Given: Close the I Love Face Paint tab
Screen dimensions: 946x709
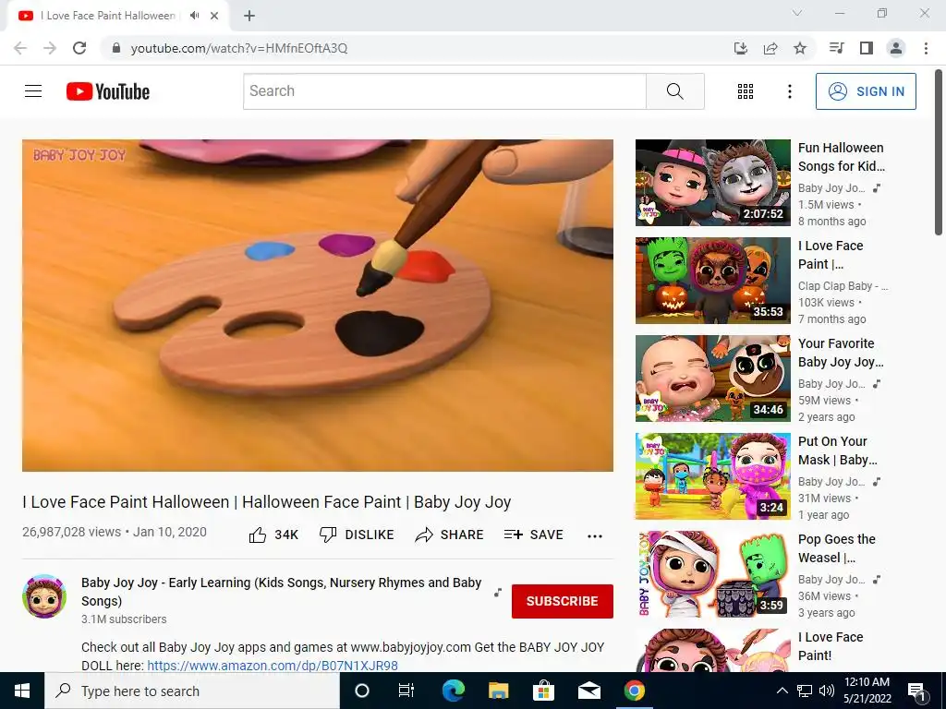Looking at the screenshot, I should tap(214, 16).
